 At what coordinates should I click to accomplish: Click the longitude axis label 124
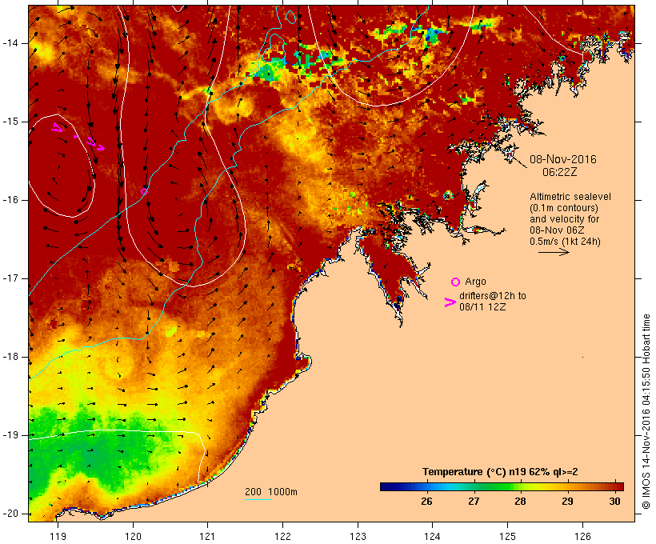tap(432, 537)
